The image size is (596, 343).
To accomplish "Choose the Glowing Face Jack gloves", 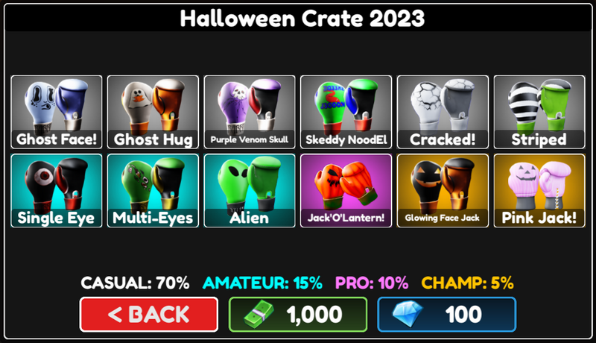I will (443, 190).
